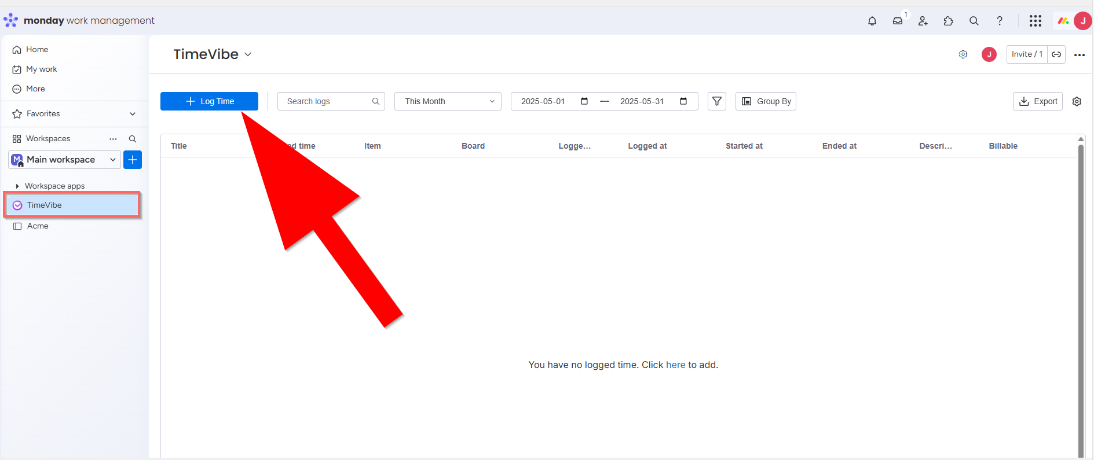Click end date field 2025-05-31
1094x460 pixels.
pos(642,101)
